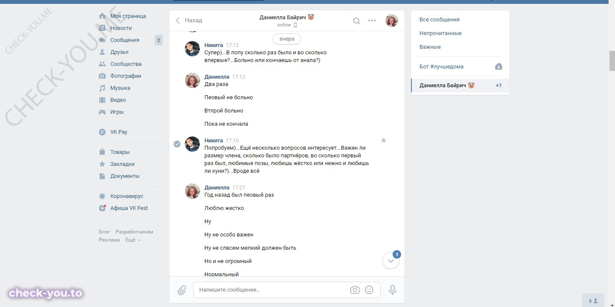Viewport: 615px width, 307px height.
Task: Select Все сообщения filter
Action: (440, 20)
